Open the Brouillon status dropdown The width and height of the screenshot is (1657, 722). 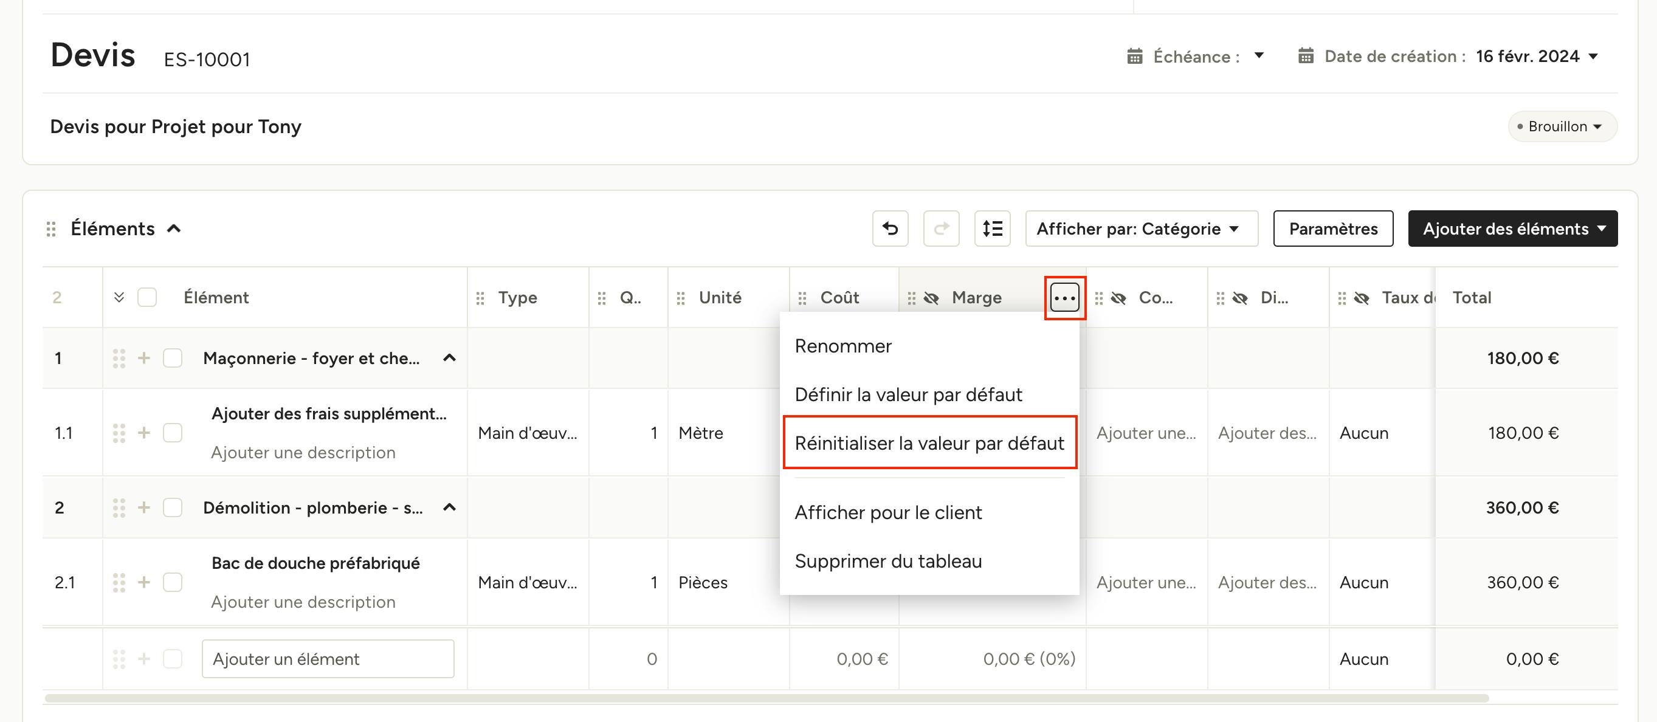pyautogui.click(x=1562, y=126)
